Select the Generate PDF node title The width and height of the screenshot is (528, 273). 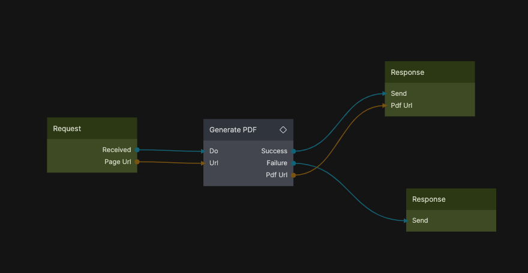coord(233,129)
